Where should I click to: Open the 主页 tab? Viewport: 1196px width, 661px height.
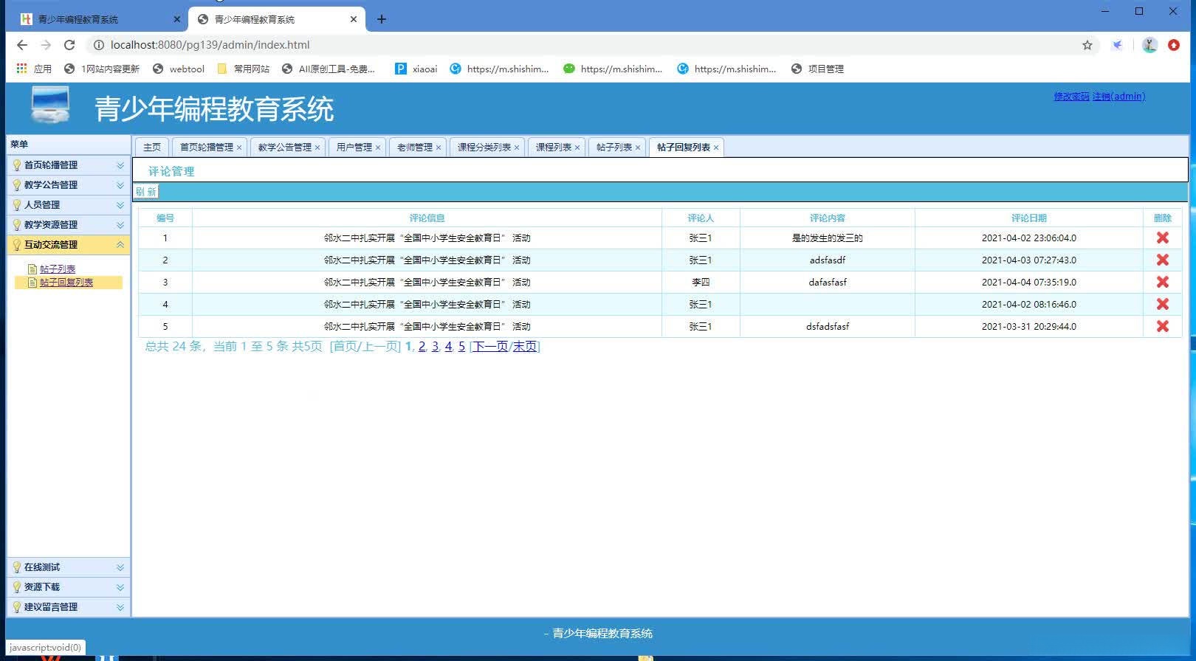(x=152, y=148)
